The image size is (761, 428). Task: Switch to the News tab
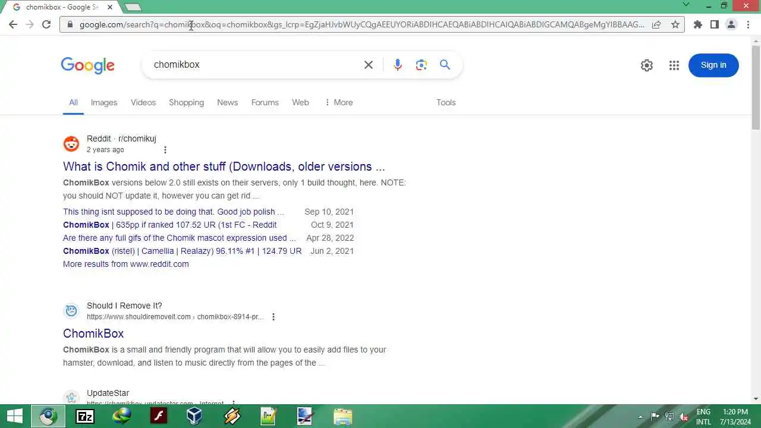click(227, 102)
